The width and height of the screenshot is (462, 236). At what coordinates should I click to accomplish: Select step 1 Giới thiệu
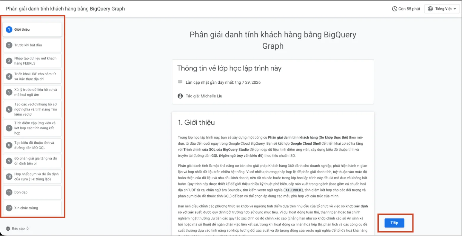pyautogui.click(x=32, y=30)
